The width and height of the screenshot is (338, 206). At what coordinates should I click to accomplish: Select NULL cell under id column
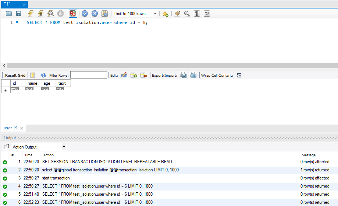point(15,89)
